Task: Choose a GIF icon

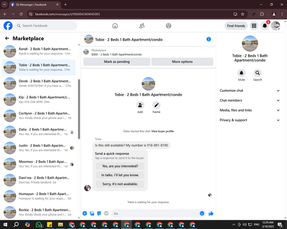Action: [106, 214]
